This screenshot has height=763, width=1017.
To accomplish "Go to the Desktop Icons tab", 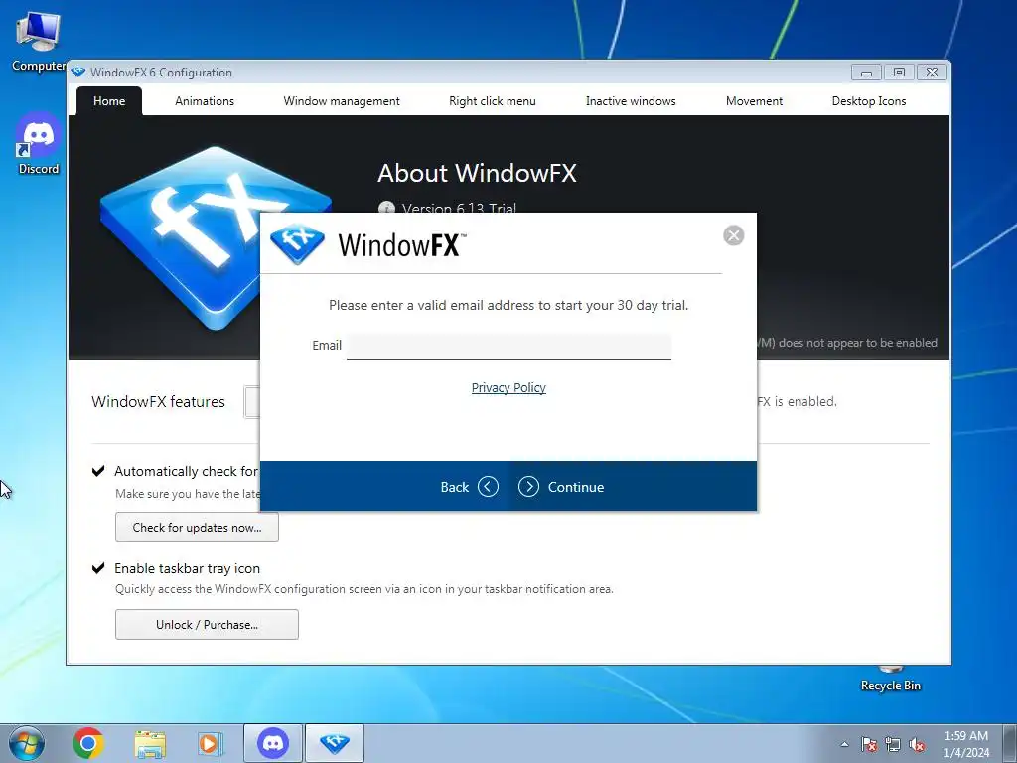I will [x=868, y=101].
